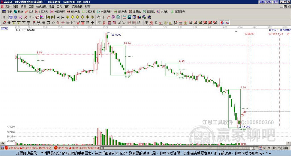The image size is (291, 156).
Task: Open the P数字表 tool
Action: tap(73, 11)
